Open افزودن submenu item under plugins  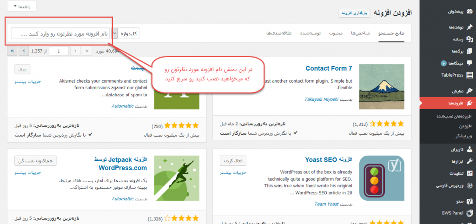tap(465, 126)
